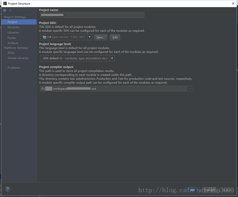The image size is (238, 197).
Task: Open the 1.8 SDK combo box
Action: pyautogui.click(x=66, y=37)
